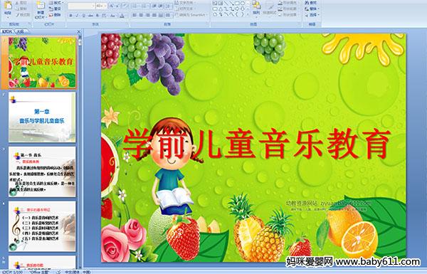Open the font name combo box
The image size is (427, 274).
[81, 6]
